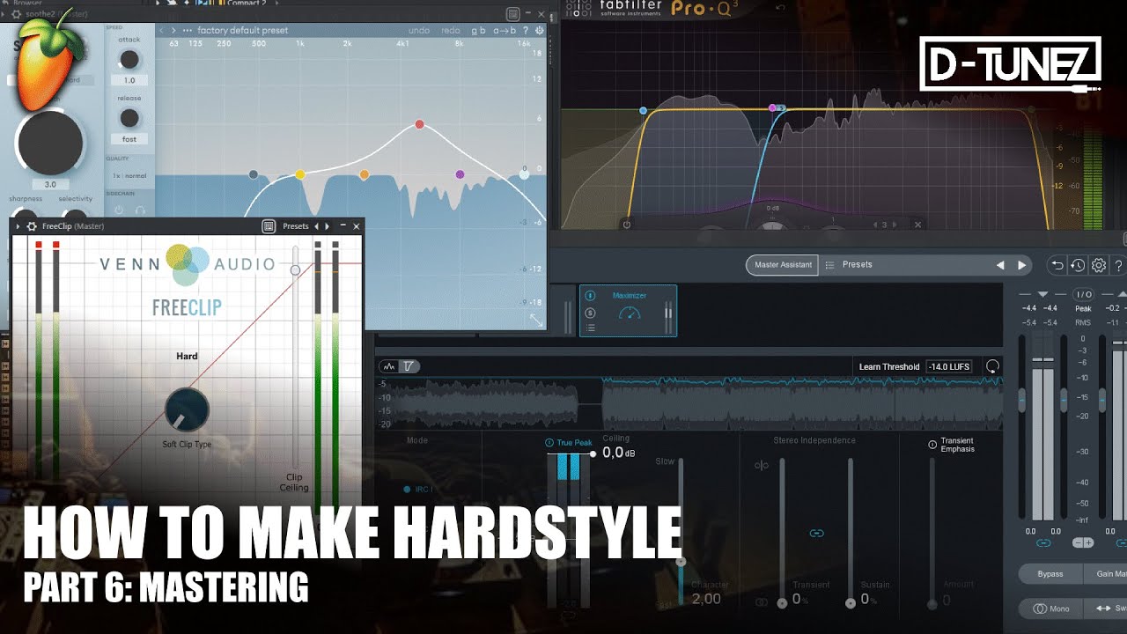Copy a to b in soothe2

click(x=505, y=30)
